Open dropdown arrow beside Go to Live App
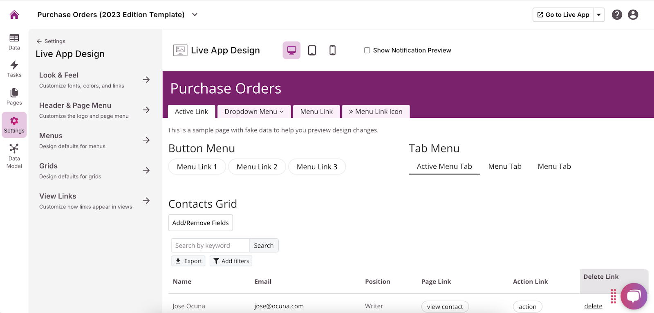 click(599, 15)
